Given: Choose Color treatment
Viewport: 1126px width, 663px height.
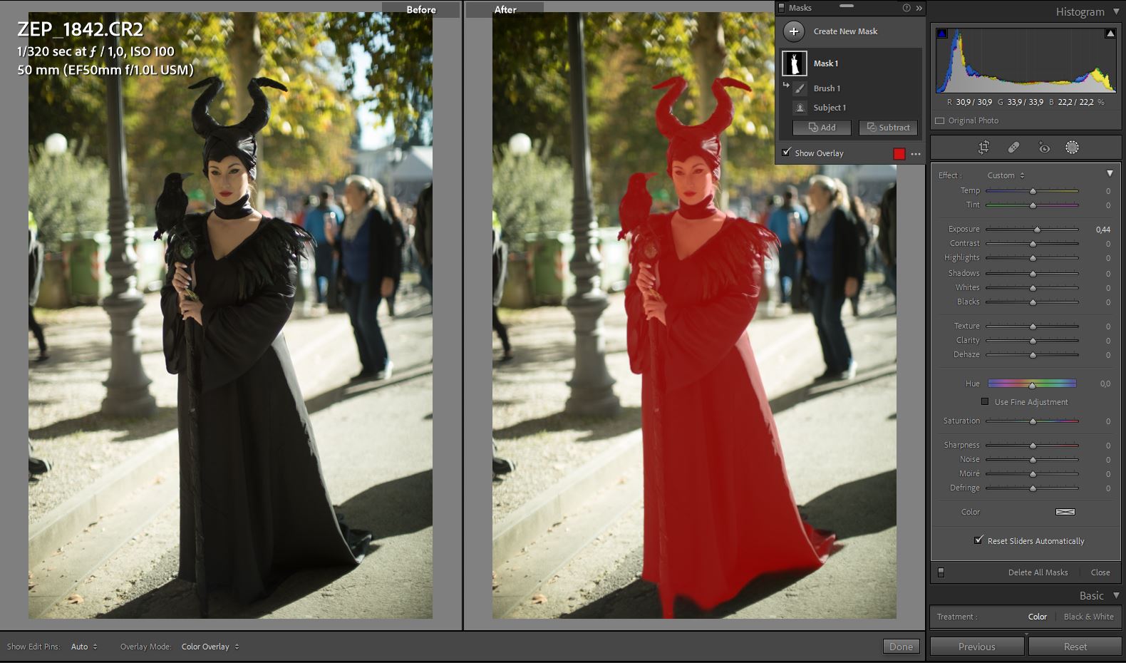Looking at the screenshot, I should 1038,617.
